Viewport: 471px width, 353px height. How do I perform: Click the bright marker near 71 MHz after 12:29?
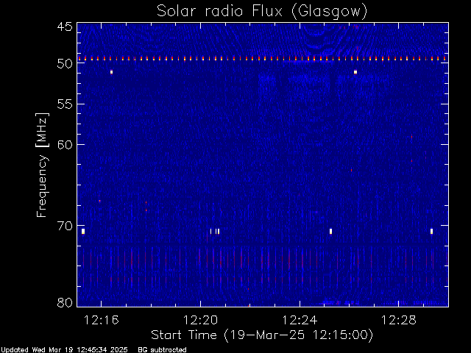432,232
